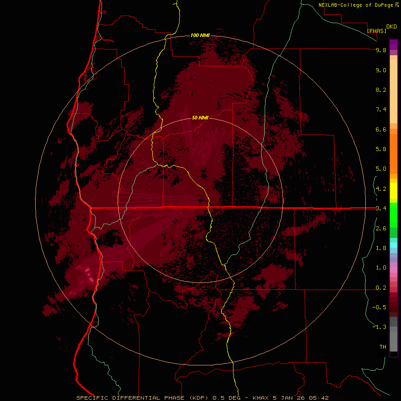The height and width of the screenshot is (401, 401).
Task: Click the 5.8 scale value
Action: (381, 149)
